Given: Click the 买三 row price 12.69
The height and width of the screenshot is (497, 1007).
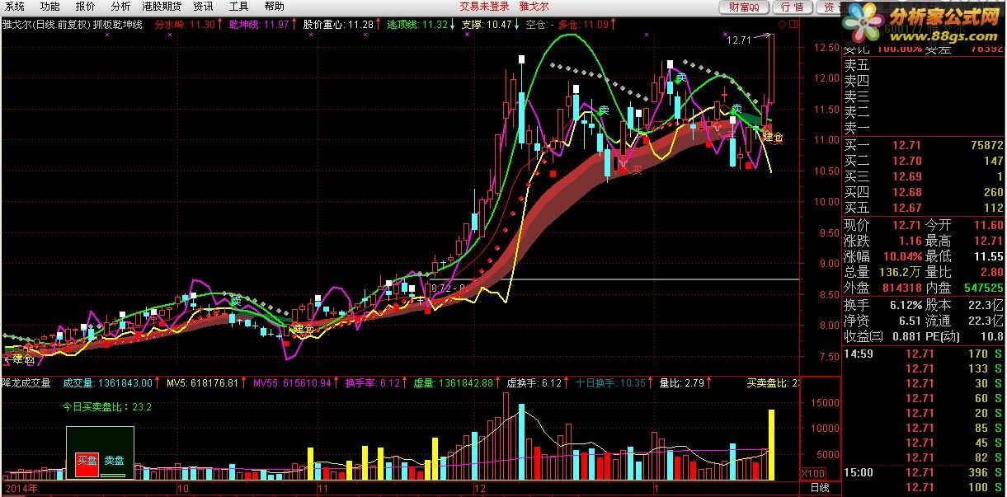Looking at the screenshot, I should coord(907,177).
